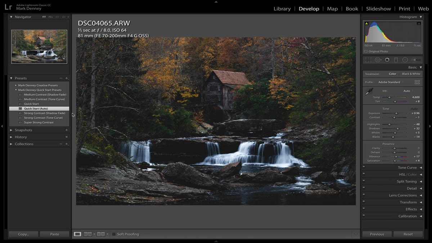Collapse the Navigator panel
Screen dimensions: 432x243
pyautogui.click(x=11, y=17)
